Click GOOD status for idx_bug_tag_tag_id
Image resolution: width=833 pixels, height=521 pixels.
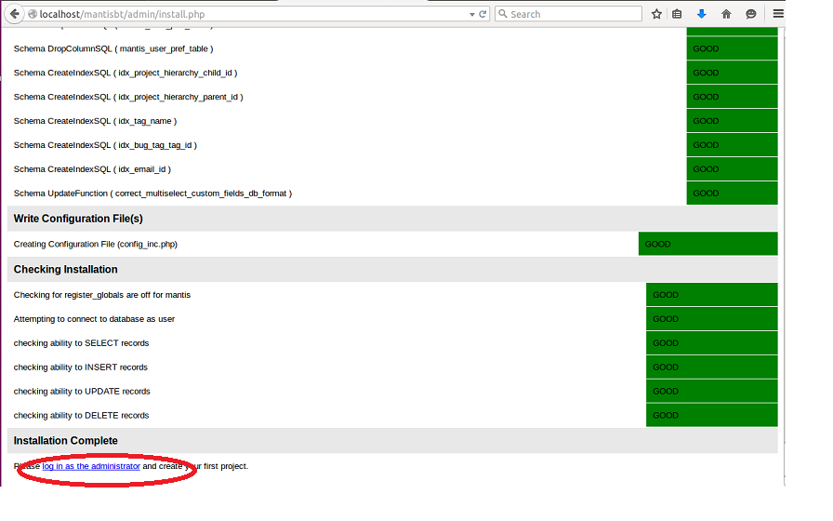pos(732,145)
